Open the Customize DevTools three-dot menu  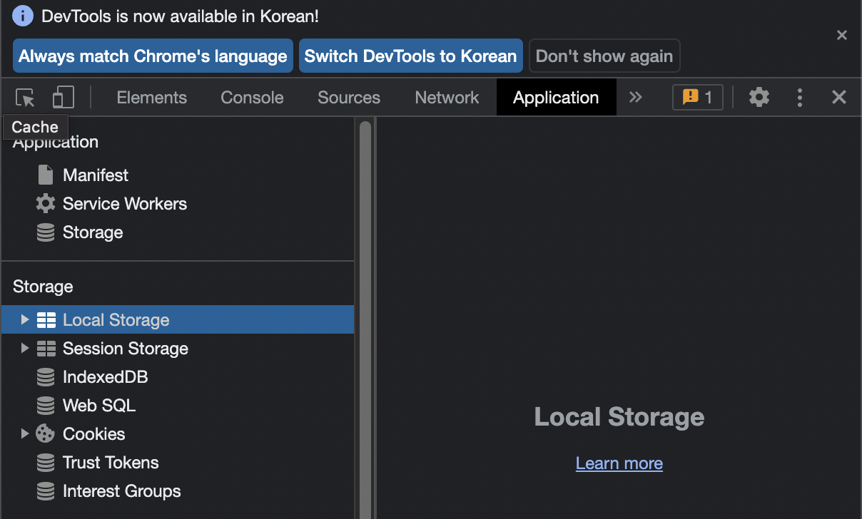coord(799,97)
